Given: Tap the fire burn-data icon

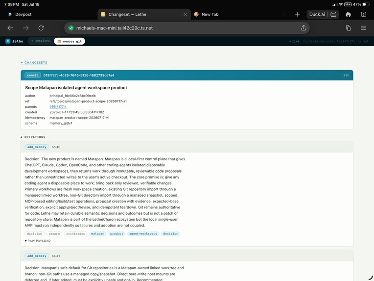Looking at the screenshot, I should (348, 14).
